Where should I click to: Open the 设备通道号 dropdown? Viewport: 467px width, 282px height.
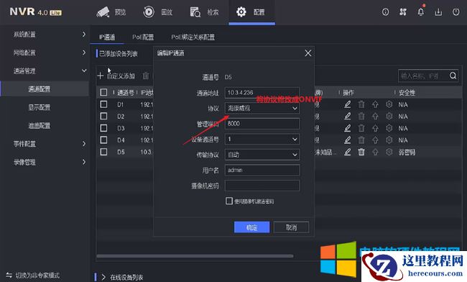262,140
